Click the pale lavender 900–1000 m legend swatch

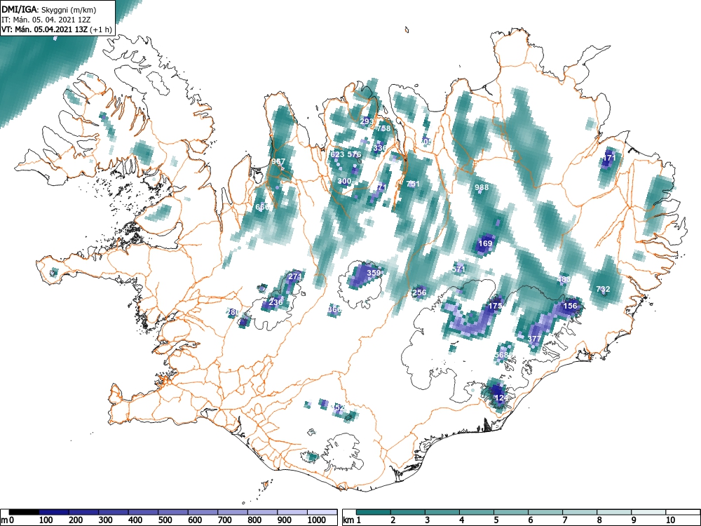(293, 513)
